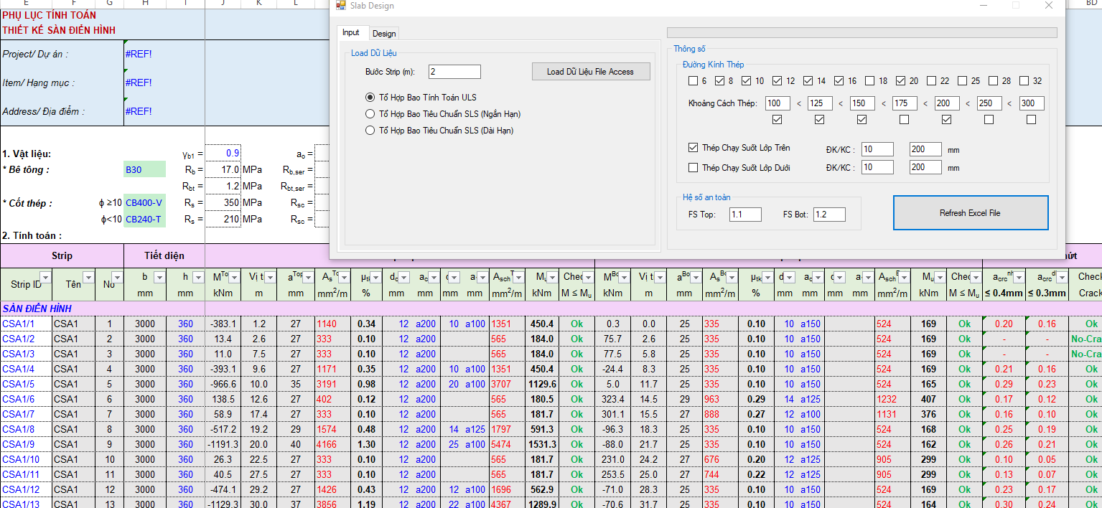Click the spacing field showing 125

(x=820, y=103)
